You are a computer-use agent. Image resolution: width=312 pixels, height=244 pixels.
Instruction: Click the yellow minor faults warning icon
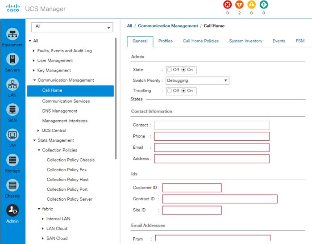click(251, 4)
